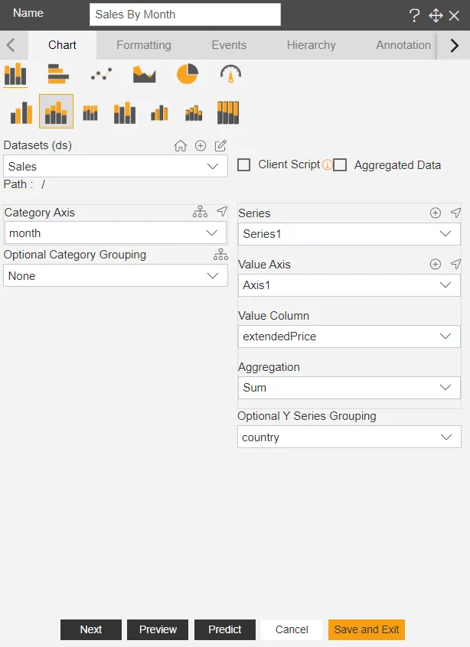Open the help question mark icon

[x=414, y=15]
